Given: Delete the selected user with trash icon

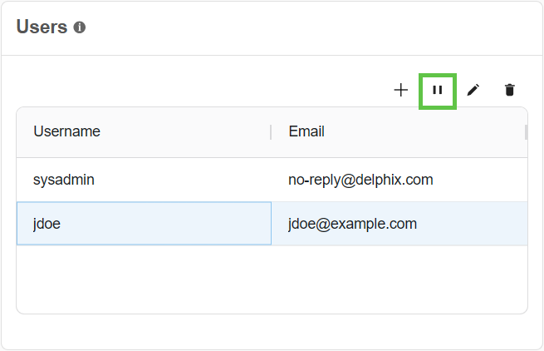Looking at the screenshot, I should 510,90.
